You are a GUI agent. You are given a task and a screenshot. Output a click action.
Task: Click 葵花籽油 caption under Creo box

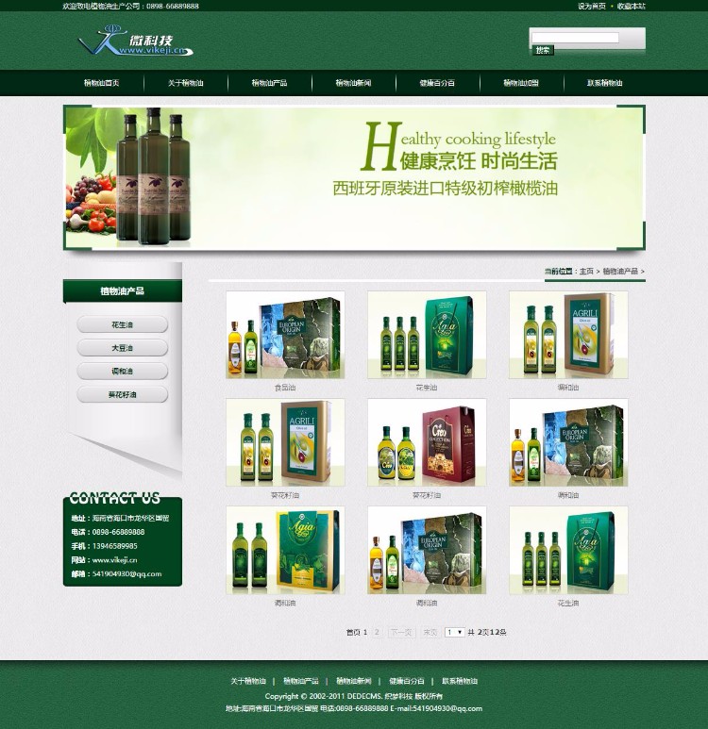pos(427,495)
